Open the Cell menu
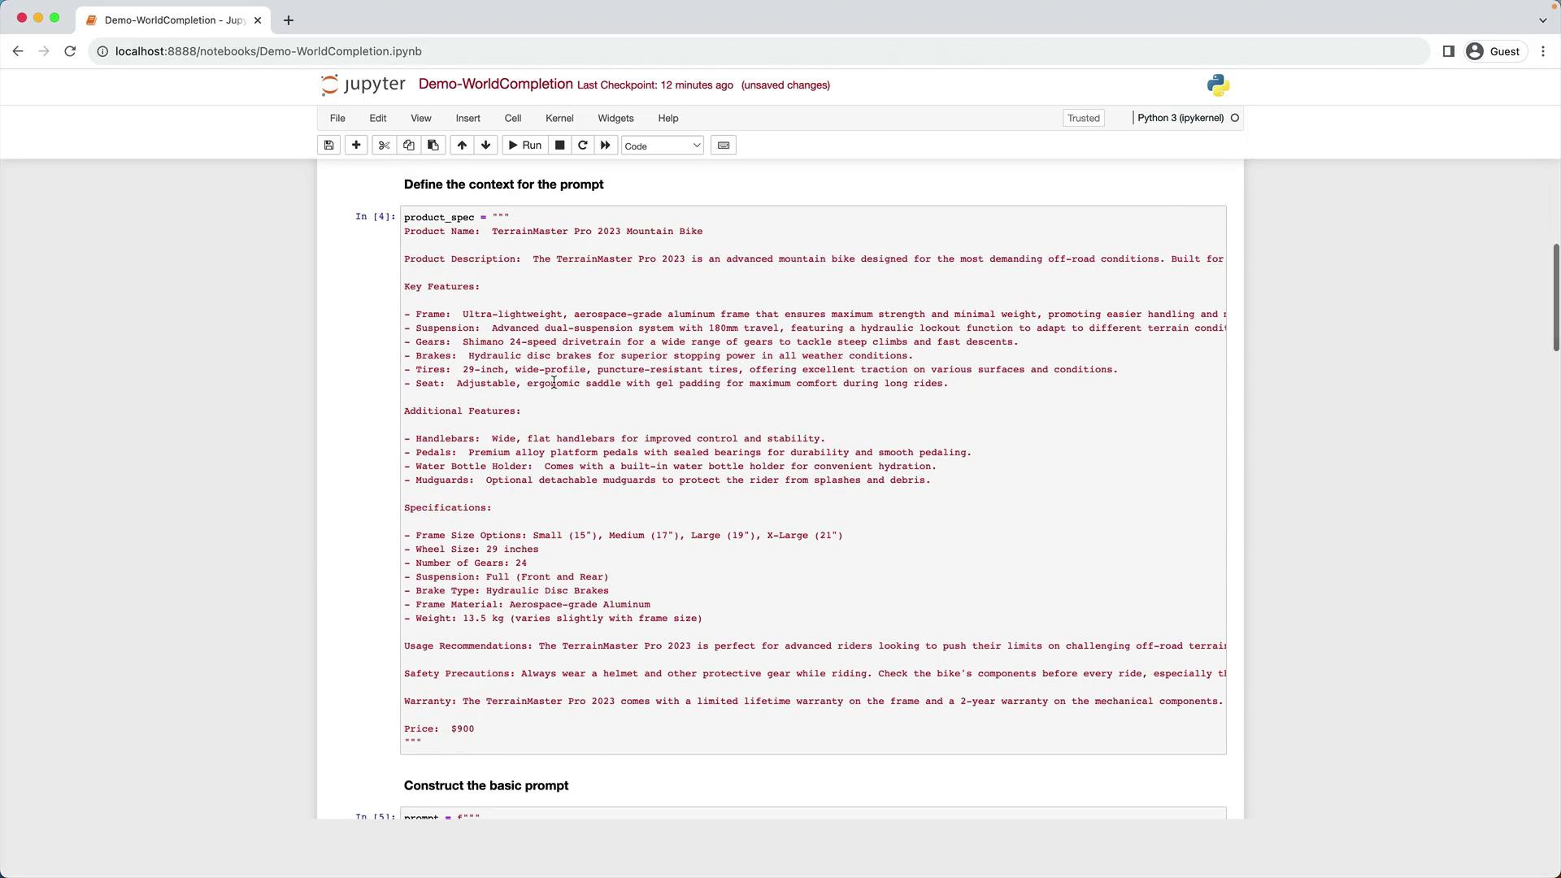The height and width of the screenshot is (878, 1561). [512, 118]
